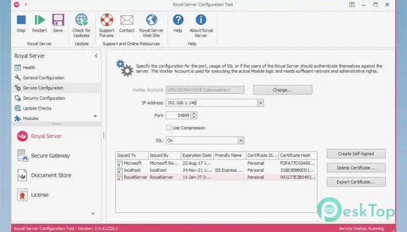This screenshot has width=407, height=232.
Task: Click expiration date 24-Nov-21 cell
Action: click(x=197, y=170)
